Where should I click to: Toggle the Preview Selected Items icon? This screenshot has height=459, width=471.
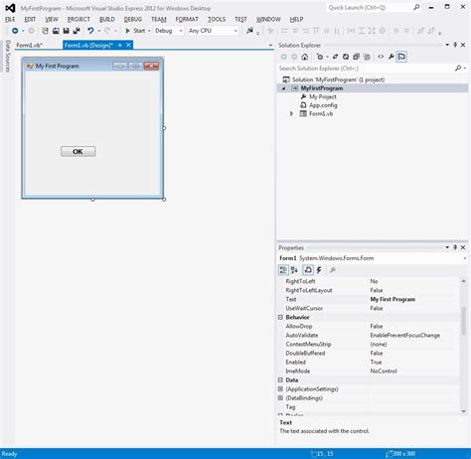coord(401,57)
